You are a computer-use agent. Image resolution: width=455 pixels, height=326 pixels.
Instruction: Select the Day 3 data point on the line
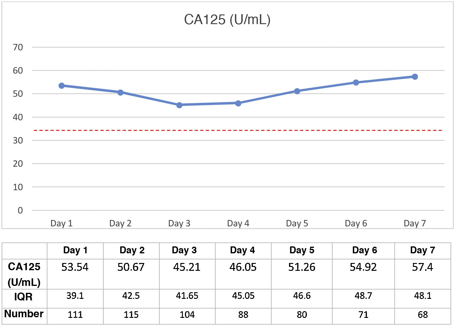pyautogui.click(x=179, y=105)
